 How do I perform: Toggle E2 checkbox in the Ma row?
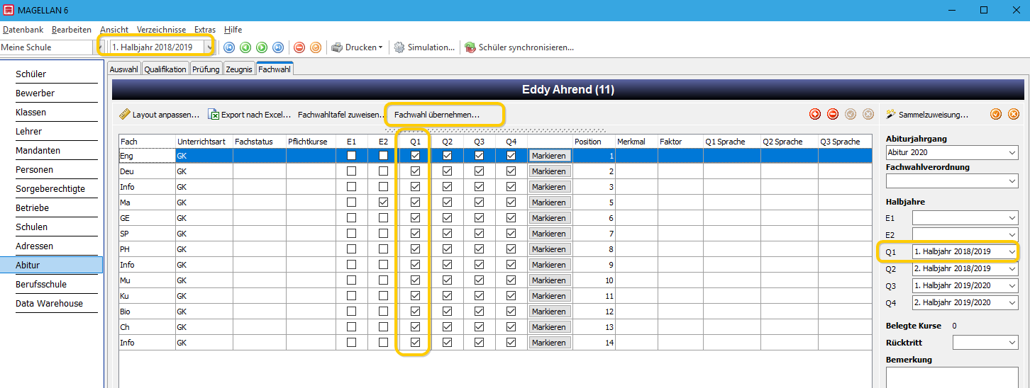(384, 202)
